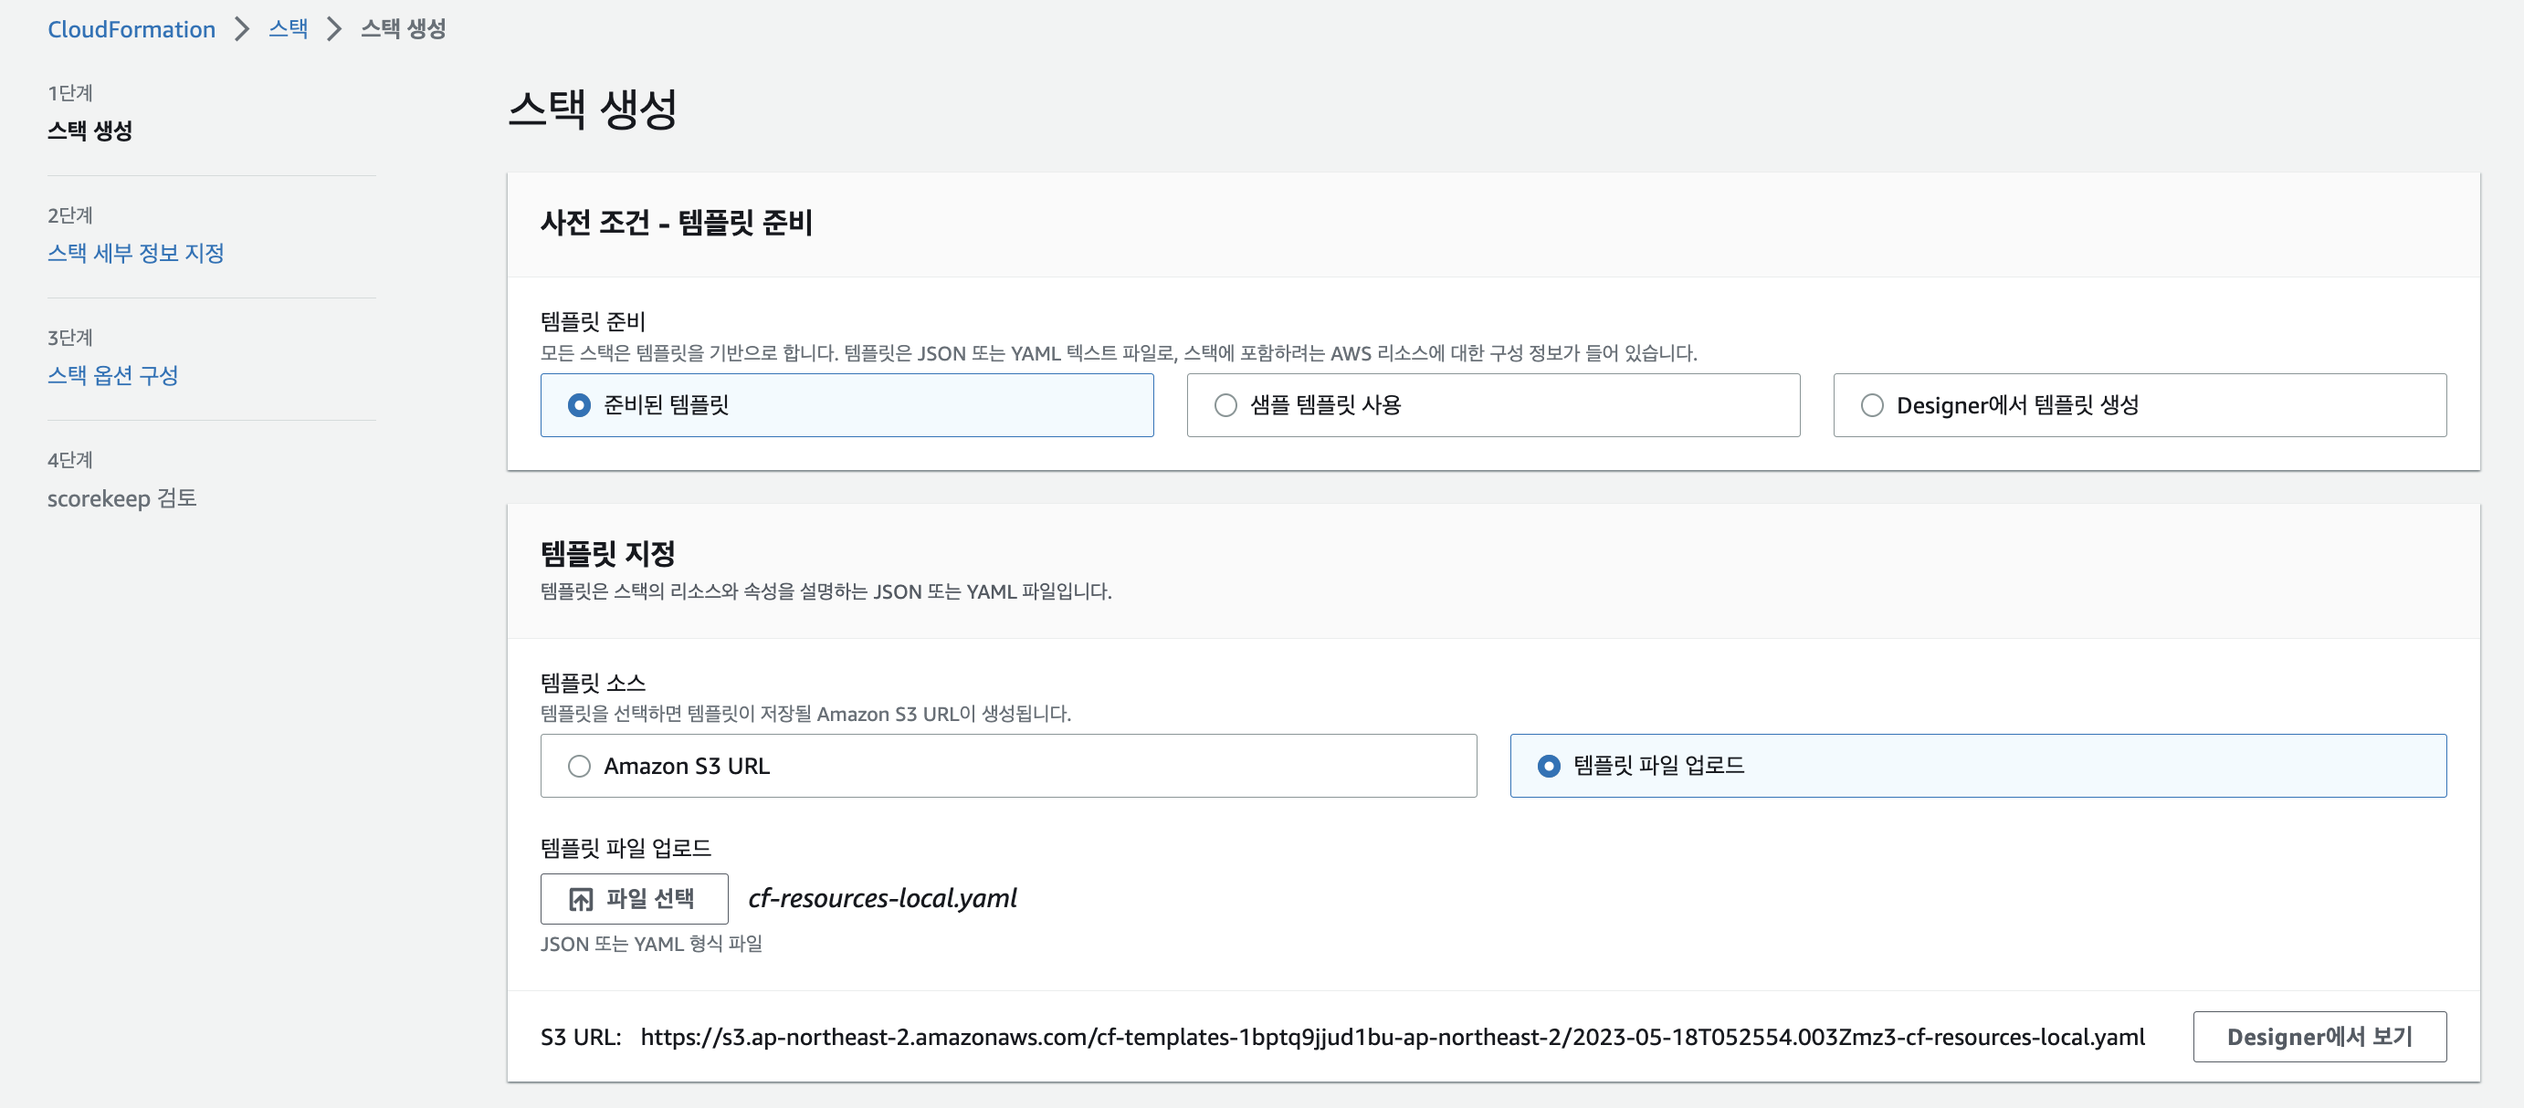Select the 준비된 템플릿 radio option
The image size is (2524, 1108).
847,404
